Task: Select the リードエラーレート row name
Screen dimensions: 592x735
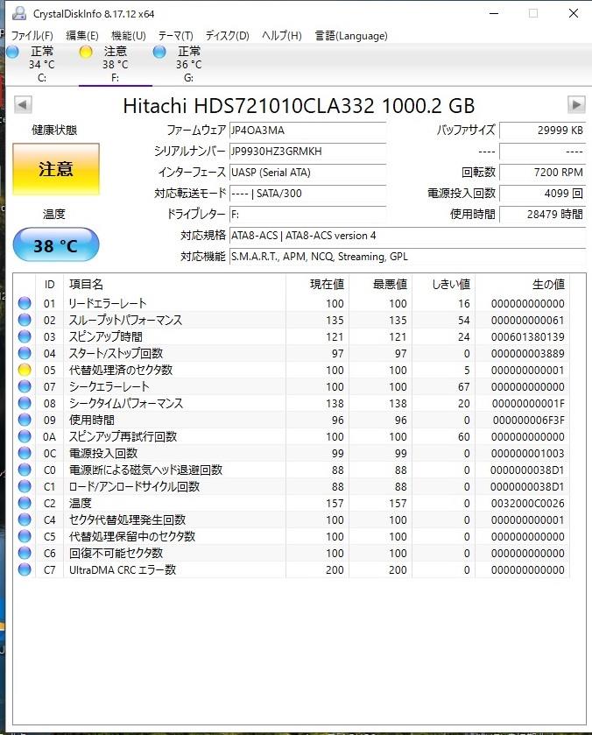Action: pyautogui.click(x=108, y=303)
